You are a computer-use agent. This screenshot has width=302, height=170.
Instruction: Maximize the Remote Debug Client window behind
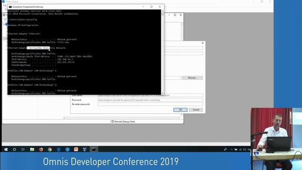tap(175, 15)
